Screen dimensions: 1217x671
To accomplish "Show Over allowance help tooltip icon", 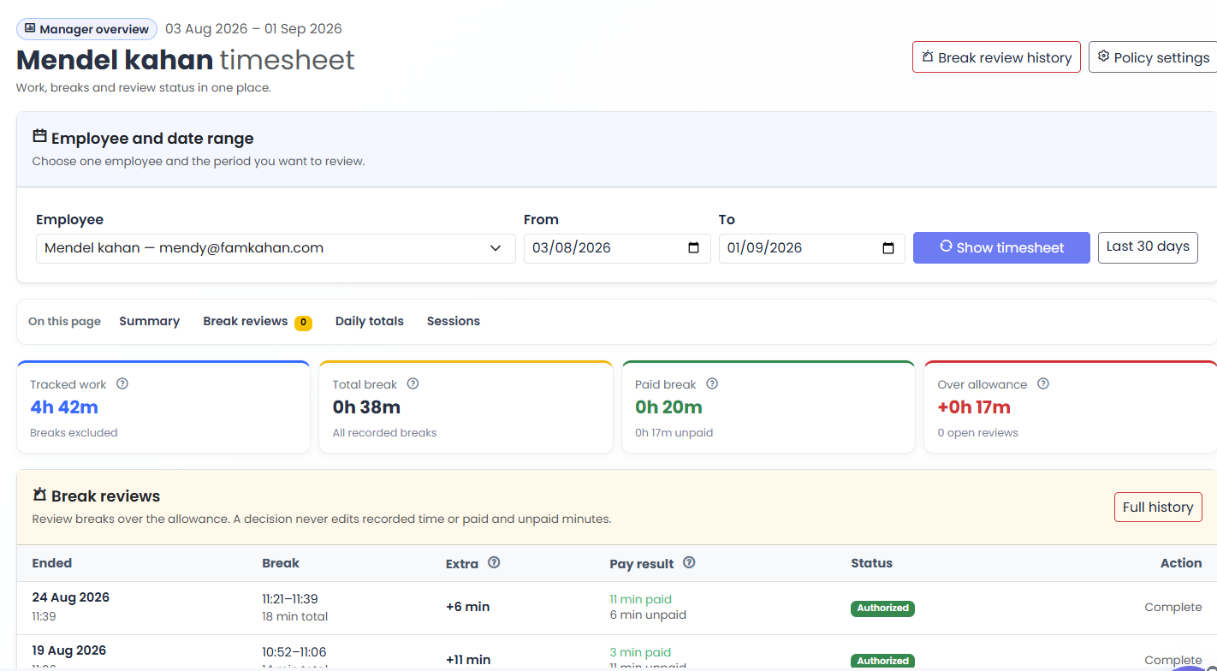I will [x=1043, y=383].
